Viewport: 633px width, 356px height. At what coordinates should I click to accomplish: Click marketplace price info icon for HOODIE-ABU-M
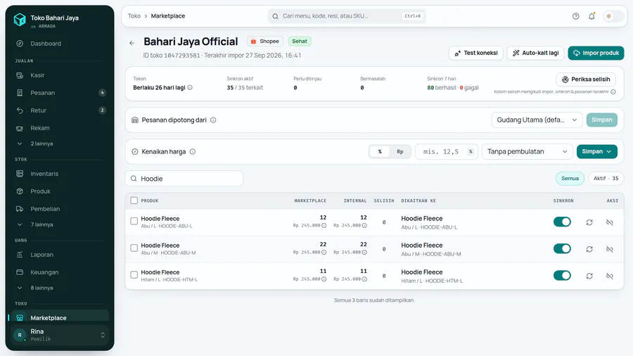point(324,253)
